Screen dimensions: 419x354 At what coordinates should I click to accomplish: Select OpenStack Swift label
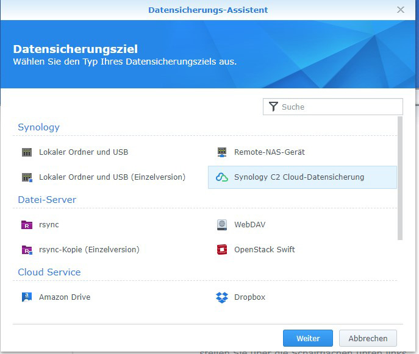(265, 250)
